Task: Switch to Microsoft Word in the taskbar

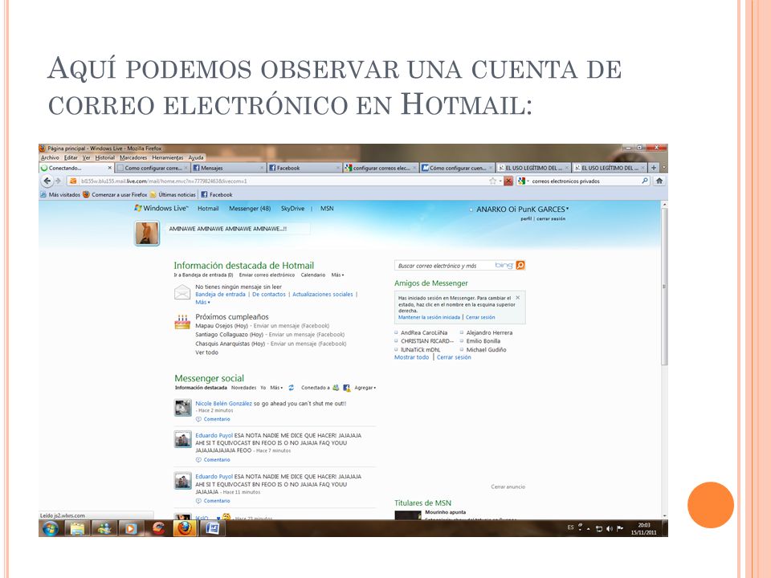Action: [212, 528]
